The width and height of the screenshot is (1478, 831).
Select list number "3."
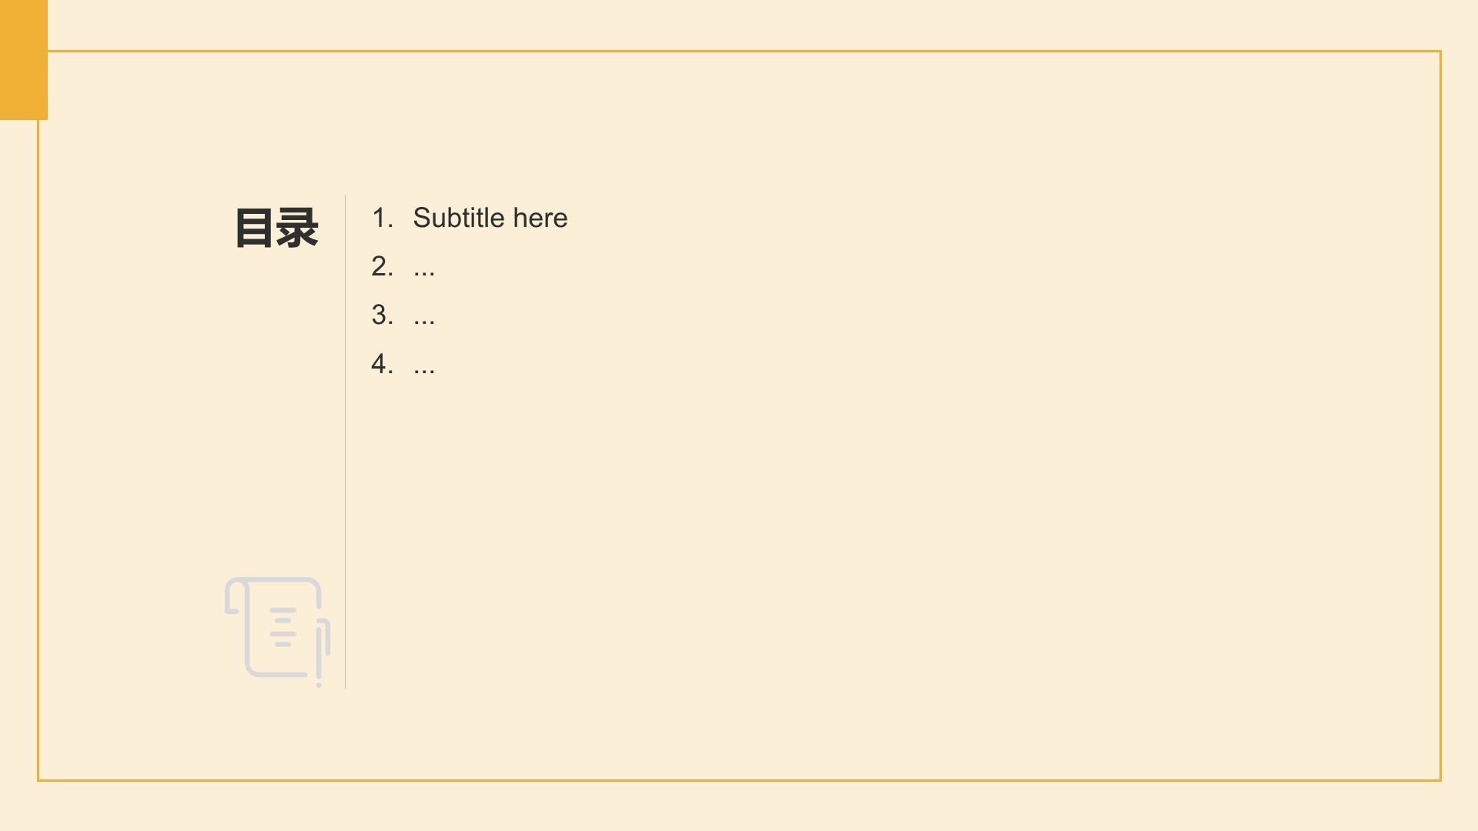tap(383, 315)
